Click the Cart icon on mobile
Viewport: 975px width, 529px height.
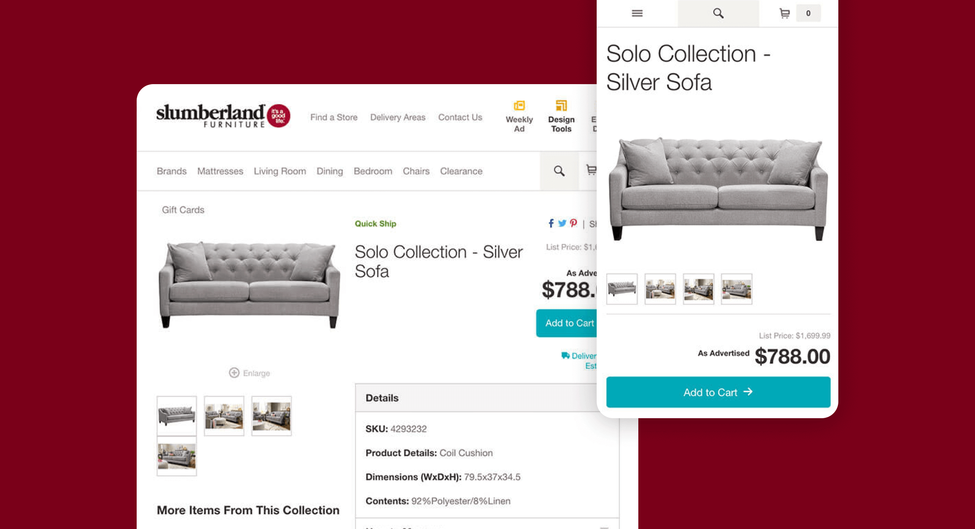click(x=783, y=13)
